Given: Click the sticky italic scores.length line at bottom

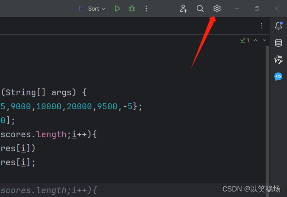Looking at the screenshot, I should coord(49,190).
